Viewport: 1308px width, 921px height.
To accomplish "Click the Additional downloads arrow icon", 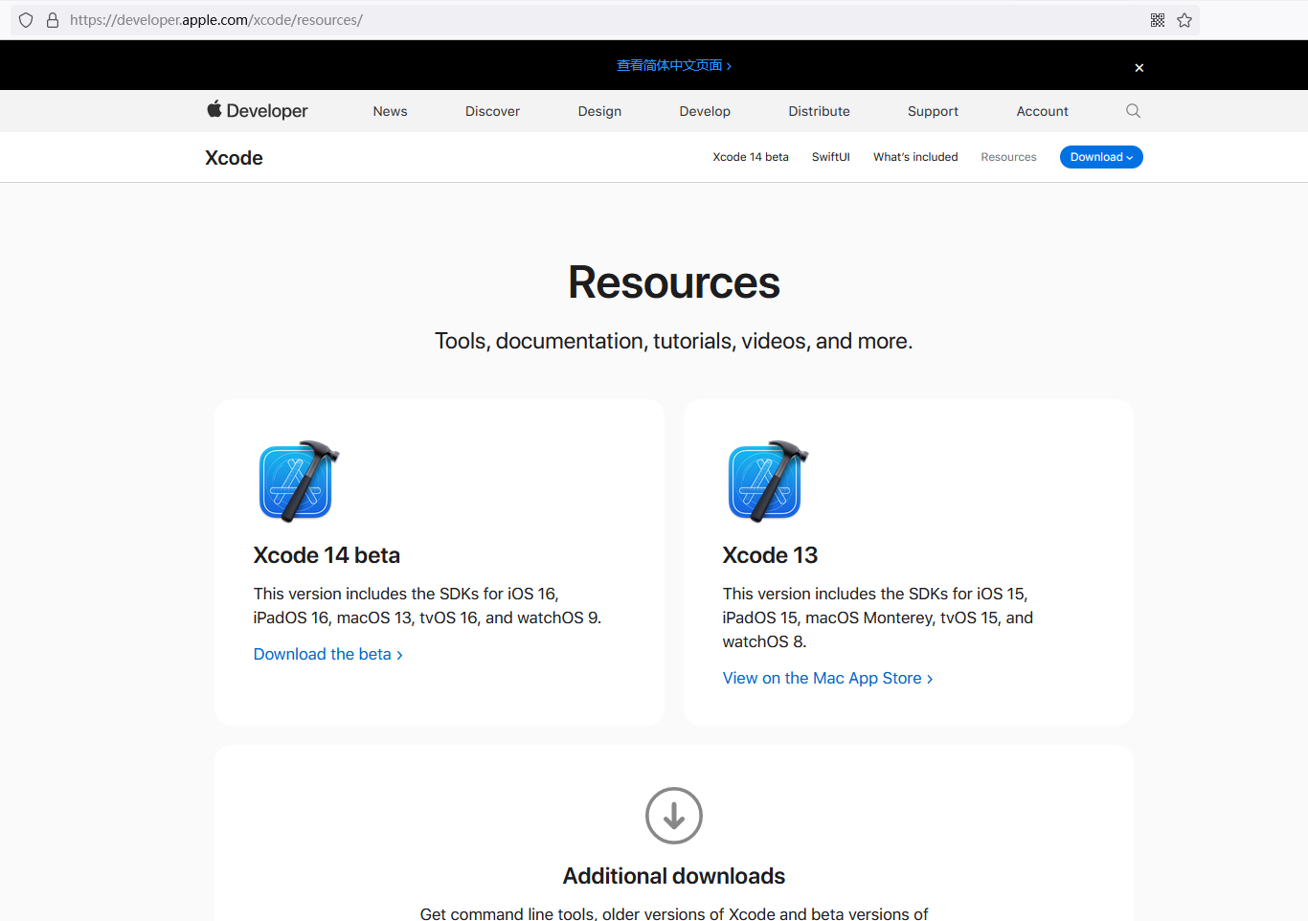I will tap(674, 816).
